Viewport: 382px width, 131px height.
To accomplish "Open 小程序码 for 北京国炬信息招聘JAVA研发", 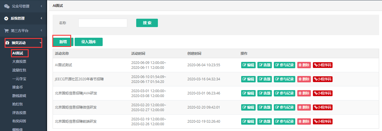I will tap(323, 93).
